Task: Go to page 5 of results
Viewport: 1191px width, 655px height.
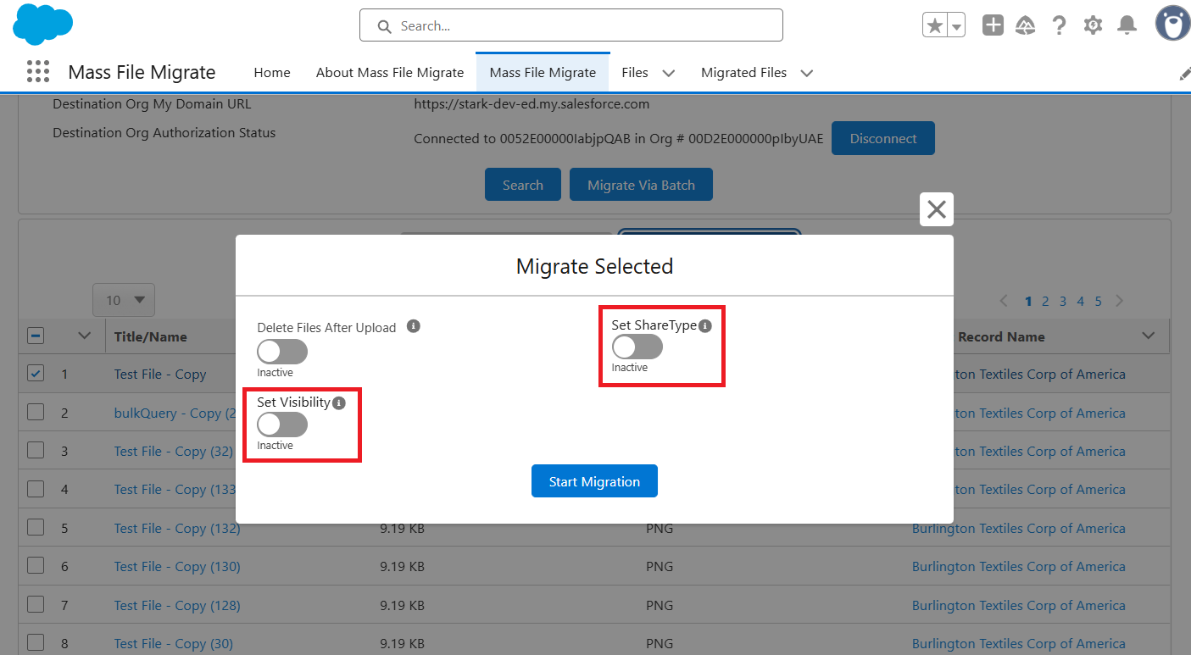Action: [1099, 301]
